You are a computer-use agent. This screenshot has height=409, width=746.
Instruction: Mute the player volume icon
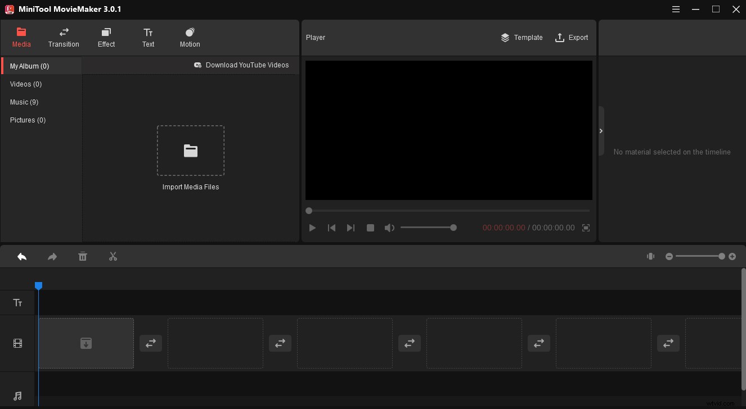(389, 228)
